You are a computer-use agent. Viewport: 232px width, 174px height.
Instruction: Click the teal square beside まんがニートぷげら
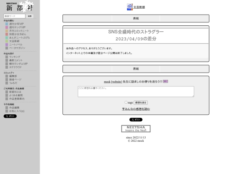pos(6,37)
